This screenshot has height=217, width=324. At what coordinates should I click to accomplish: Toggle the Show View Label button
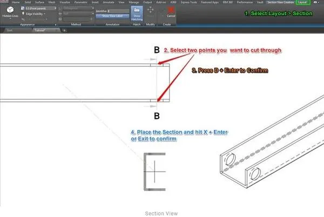(111, 16)
